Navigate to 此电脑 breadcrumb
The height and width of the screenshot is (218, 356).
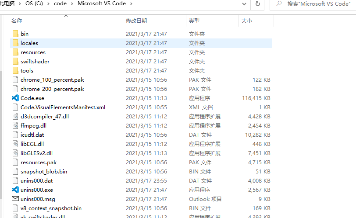(x=7, y=3)
